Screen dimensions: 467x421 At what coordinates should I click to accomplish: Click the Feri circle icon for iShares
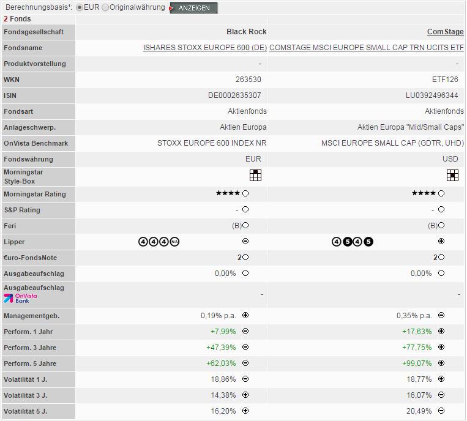pyautogui.click(x=245, y=225)
